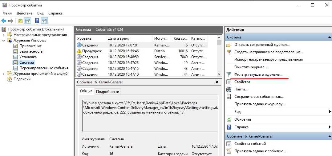This screenshot has width=332, height=156.
Task: Click the floppy disk icon for Сохранить все события как
Action: coord(229,97)
